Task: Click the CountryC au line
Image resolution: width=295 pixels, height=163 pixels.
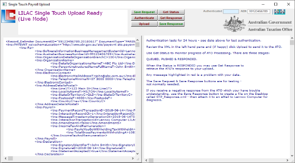Action: click(78, 101)
